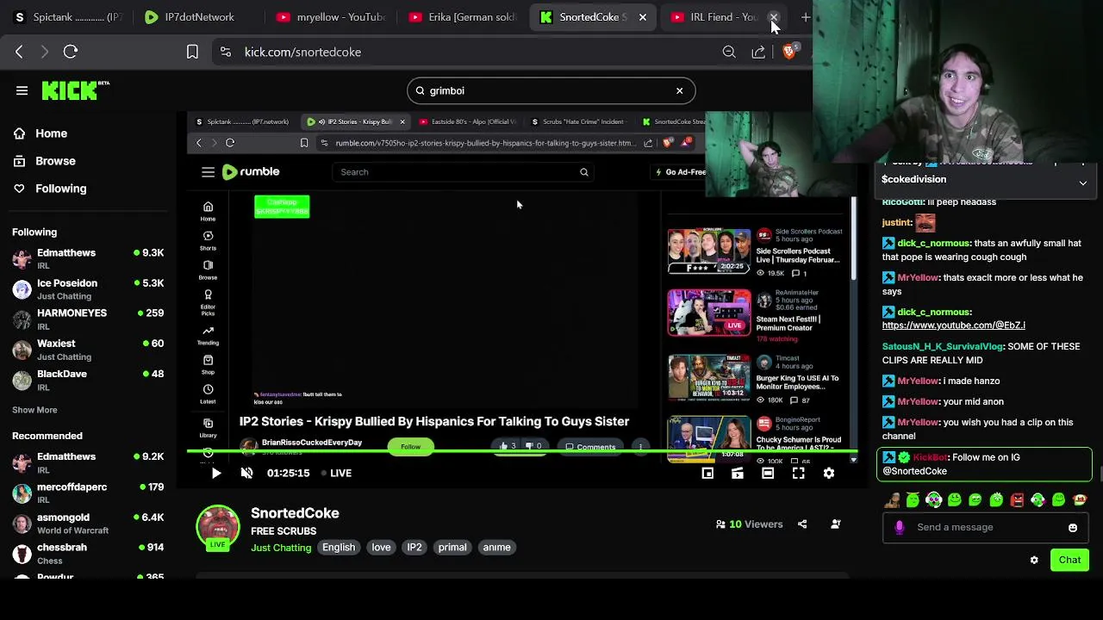Select the love tag
Screen dimensions: 1103x620
(381, 548)
